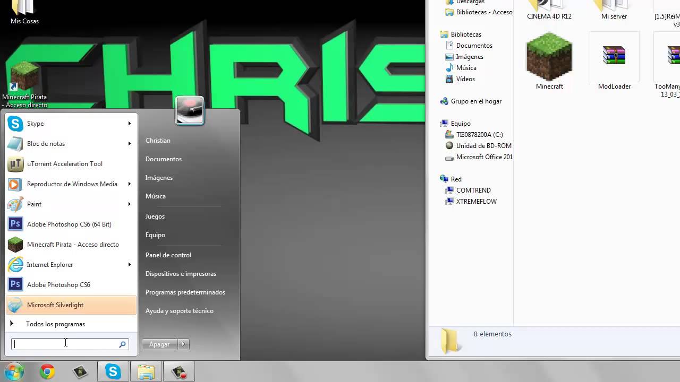The image size is (680, 382).
Task: Select Vídeos library in Explorer sidebar
Action: click(465, 79)
